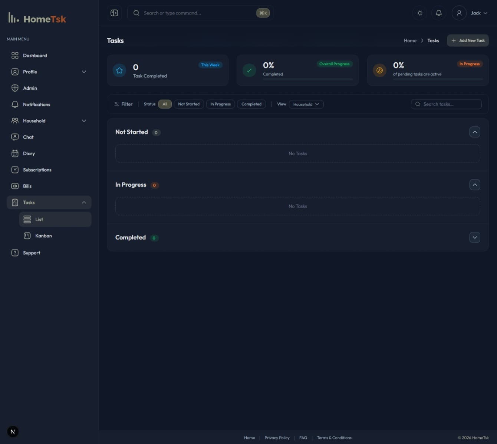
Task: Select the All status filter
Action: click(x=165, y=104)
